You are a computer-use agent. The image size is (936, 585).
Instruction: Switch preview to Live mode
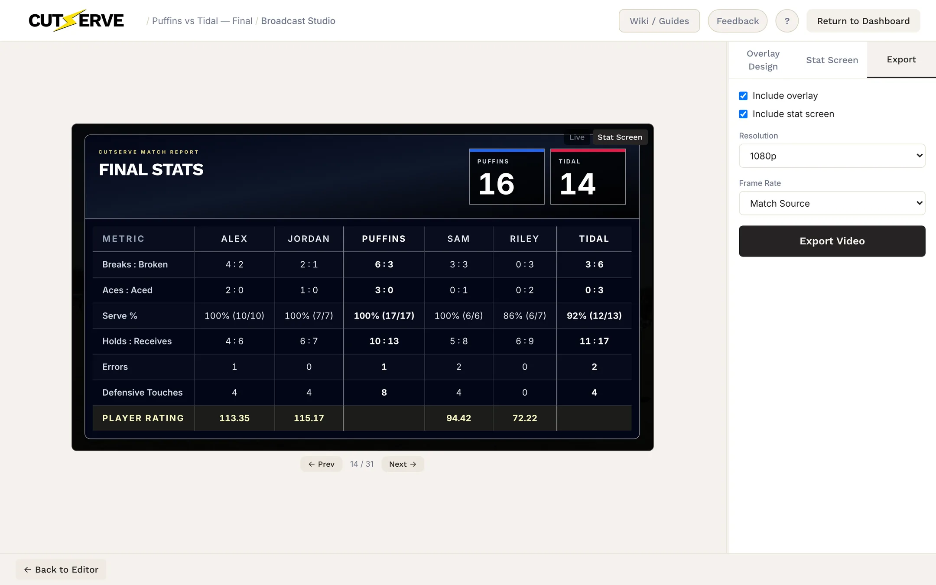click(577, 137)
